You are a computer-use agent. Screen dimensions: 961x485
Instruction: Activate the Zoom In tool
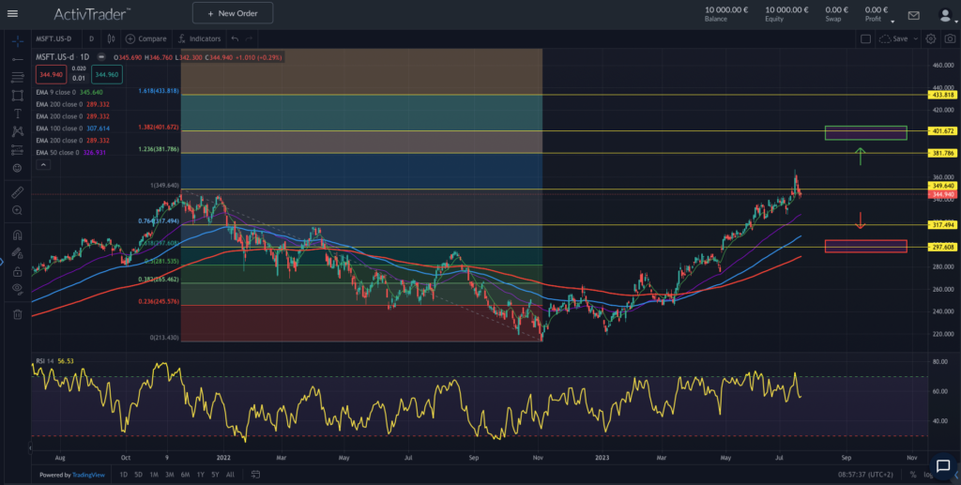(x=18, y=211)
